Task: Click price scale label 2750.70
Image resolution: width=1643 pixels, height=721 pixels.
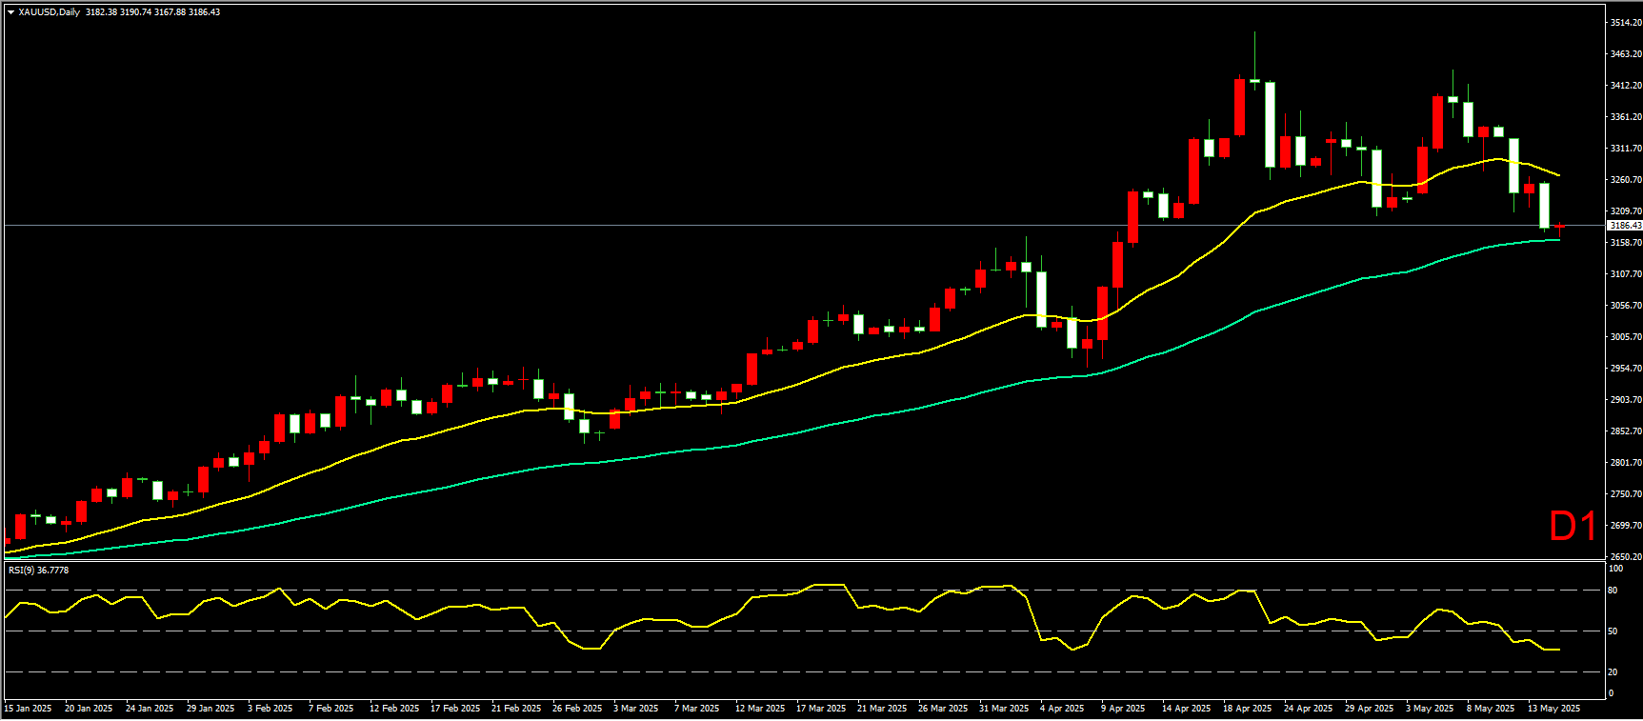Action: tap(1626, 494)
